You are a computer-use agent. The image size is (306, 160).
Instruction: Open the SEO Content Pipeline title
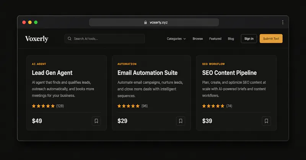(229, 73)
